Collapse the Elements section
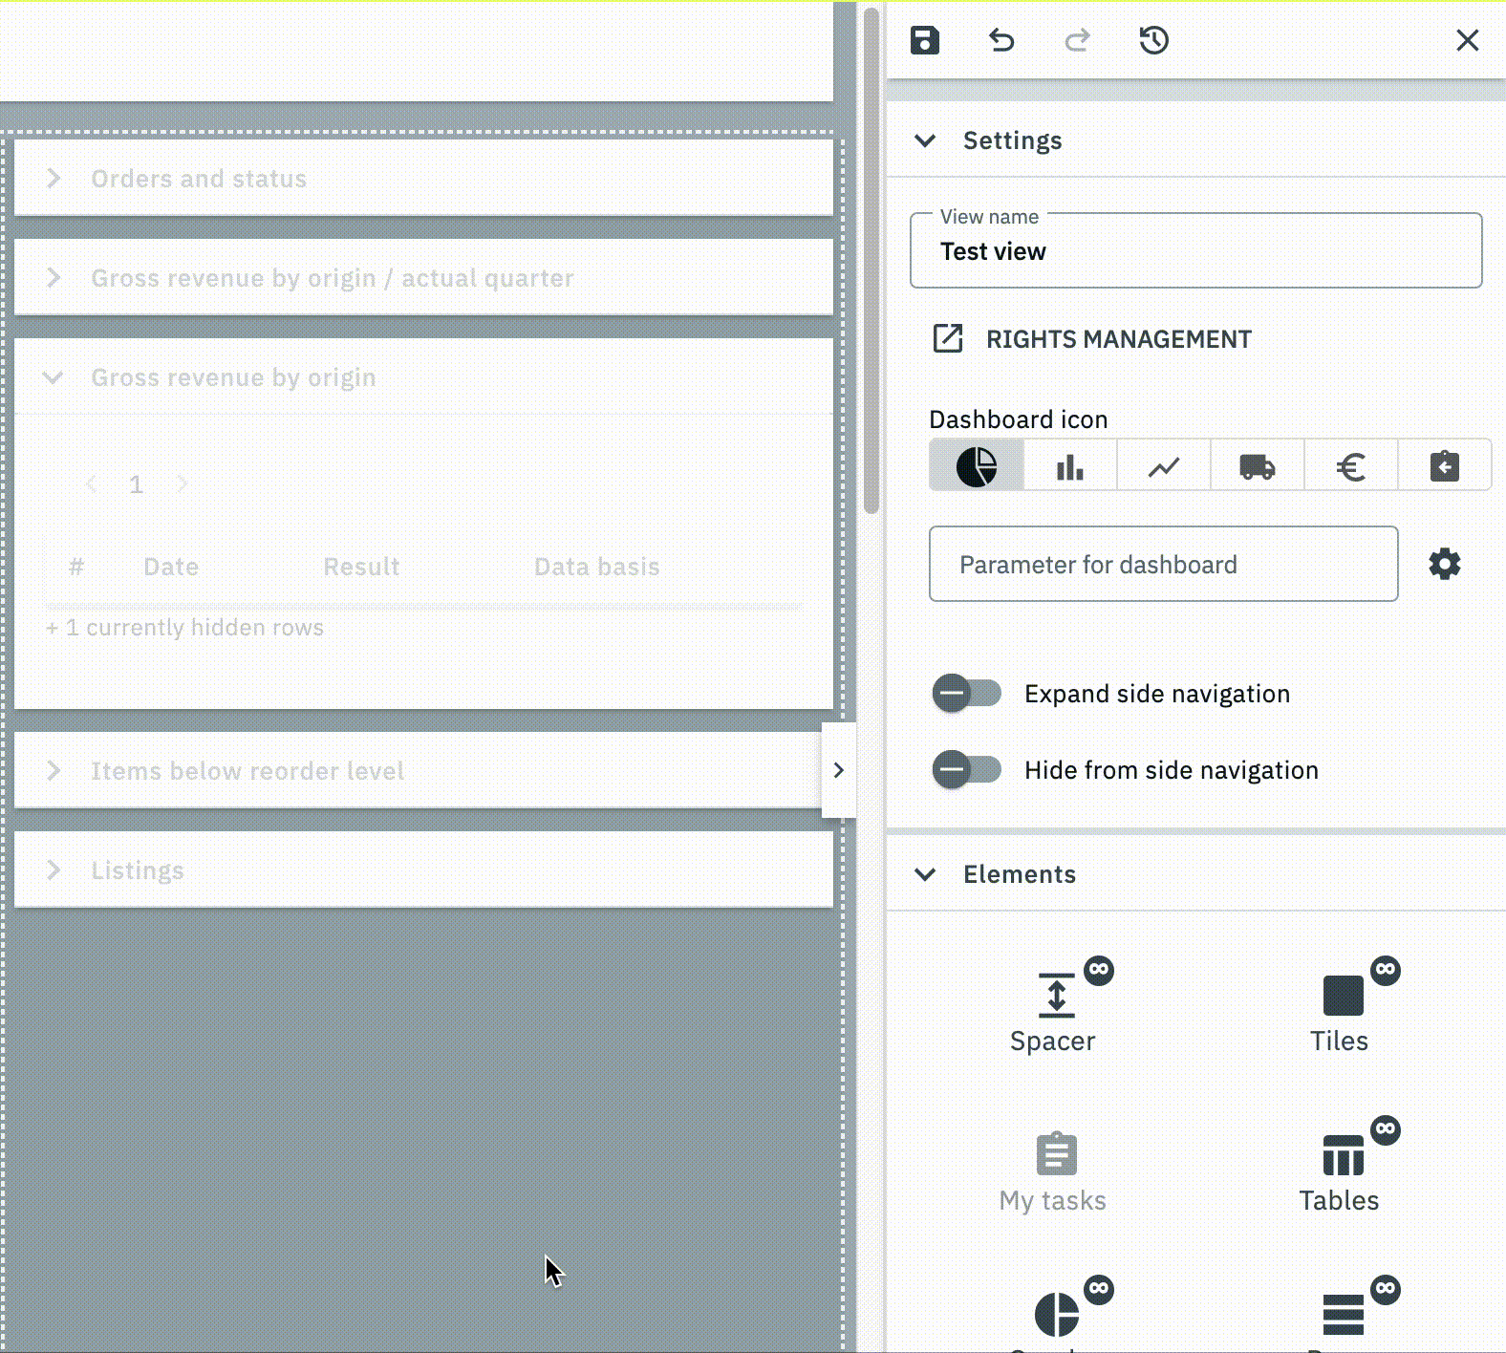This screenshot has width=1506, height=1353. (x=925, y=874)
